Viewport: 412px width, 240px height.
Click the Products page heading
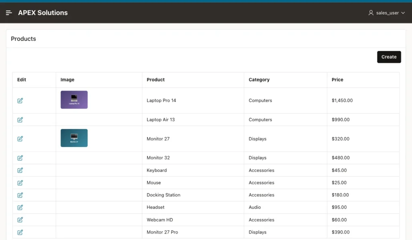[23, 39]
